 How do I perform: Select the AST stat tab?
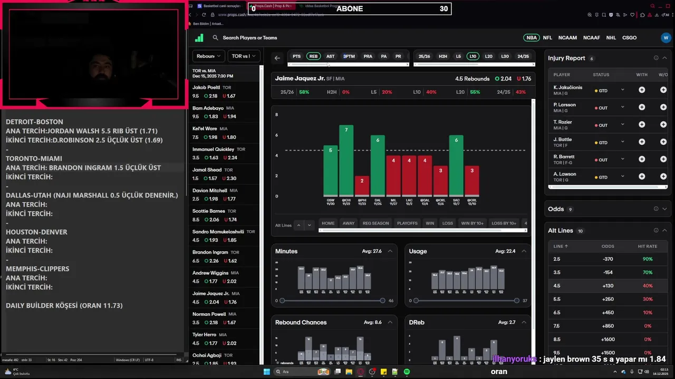tap(330, 56)
